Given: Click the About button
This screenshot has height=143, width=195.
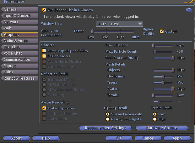Looking at the screenshot, I should click(17, 138).
